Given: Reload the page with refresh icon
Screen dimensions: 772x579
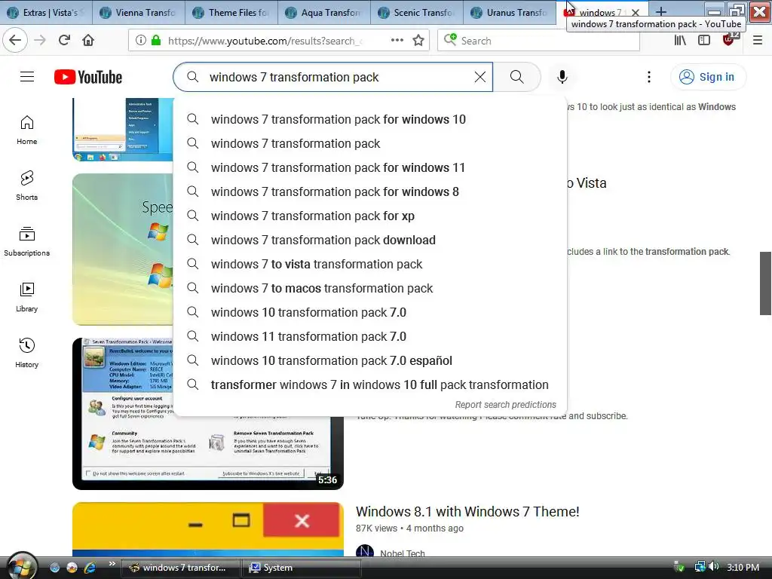Looking at the screenshot, I should click(x=64, y=41).
